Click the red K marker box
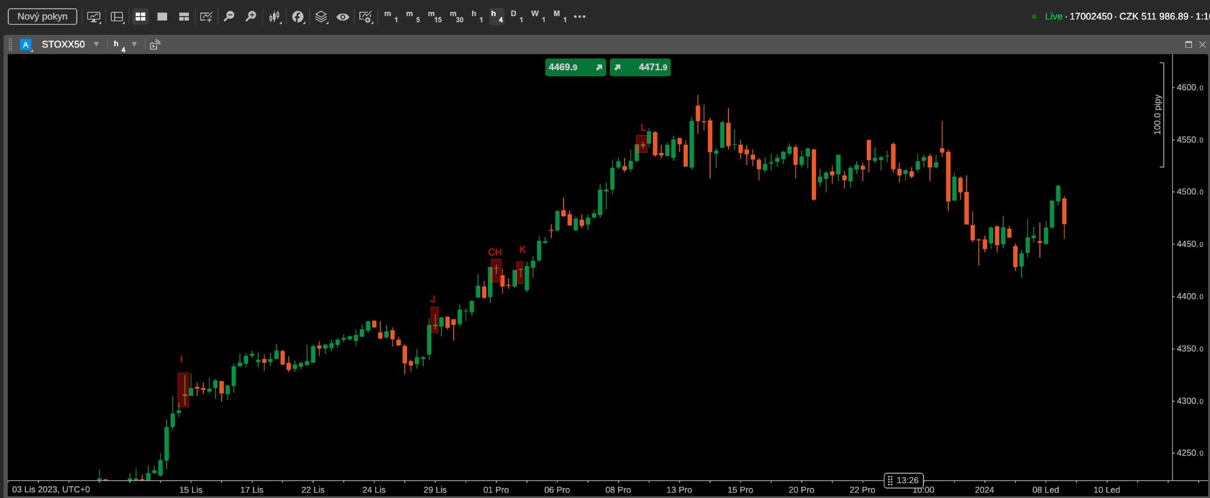Image resolution: width=1210 pixels, height=498 pixels. click(x=520, y=274)
